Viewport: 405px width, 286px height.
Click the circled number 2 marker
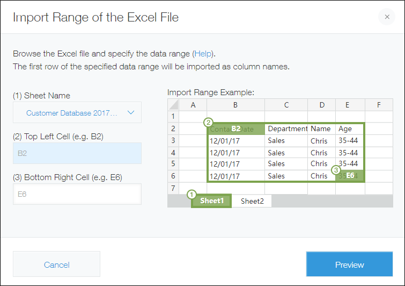(210, 122)
